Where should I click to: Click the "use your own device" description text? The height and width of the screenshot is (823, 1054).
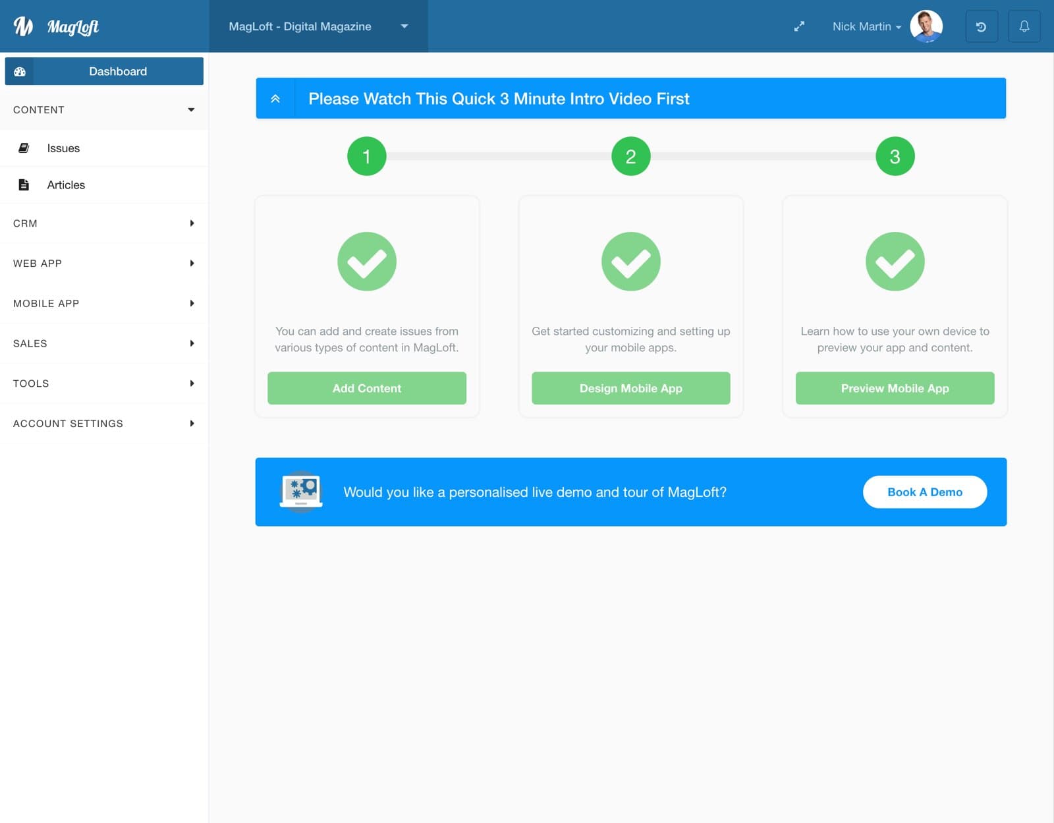(895, 339)
